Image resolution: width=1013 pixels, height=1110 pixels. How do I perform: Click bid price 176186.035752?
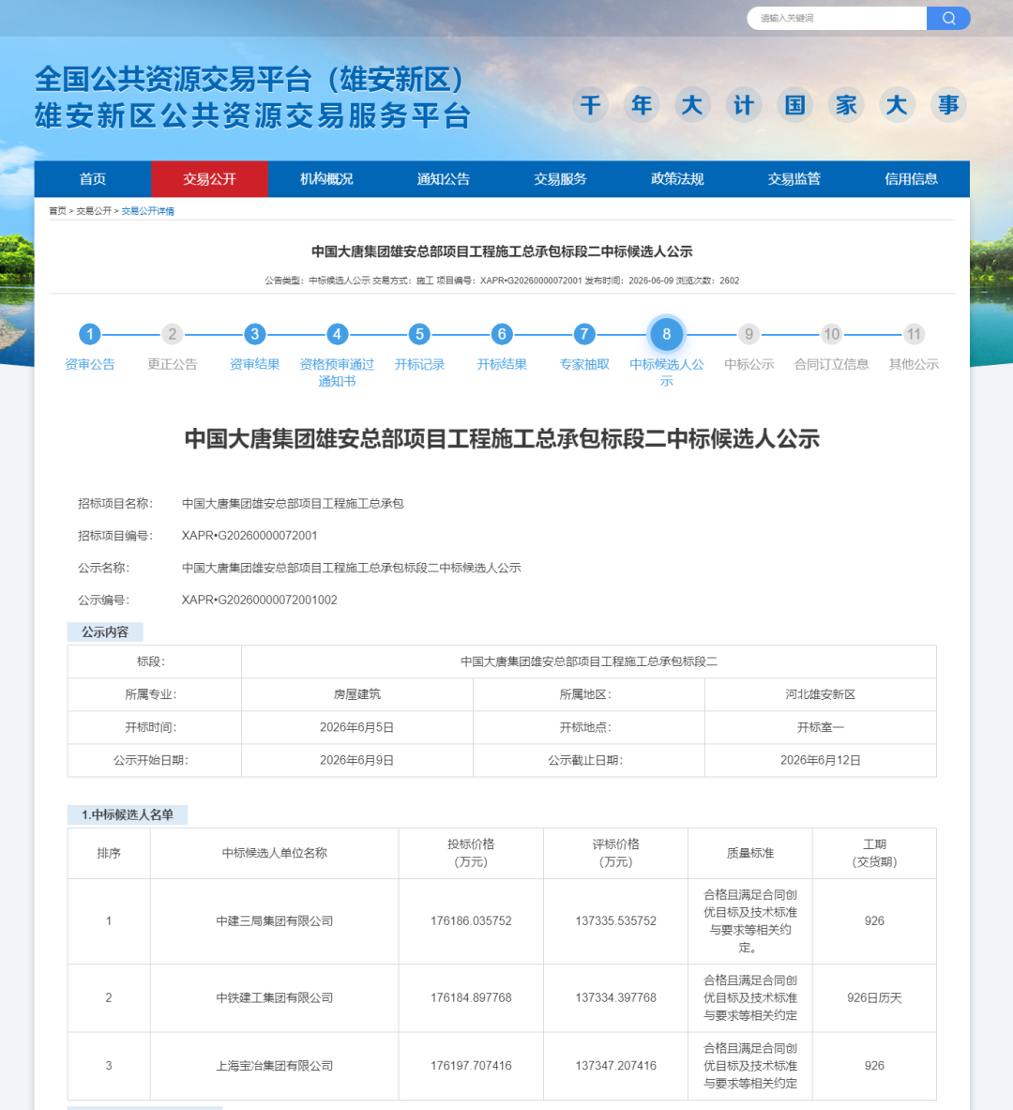pos(471,921)
